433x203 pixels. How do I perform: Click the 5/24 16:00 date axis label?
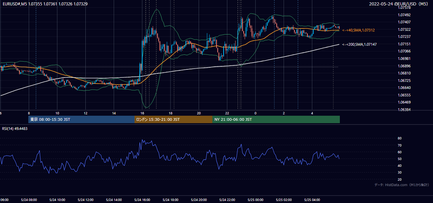coord(142,200)
